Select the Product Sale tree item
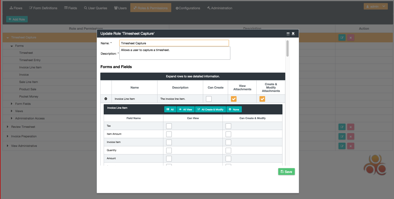Screen dimensions: 394x199 [x=27, y=89]
